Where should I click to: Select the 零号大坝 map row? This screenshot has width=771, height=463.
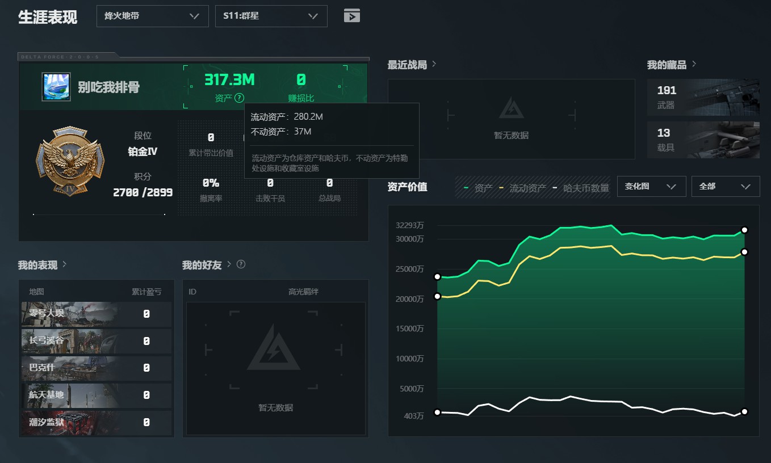point(96,314)
